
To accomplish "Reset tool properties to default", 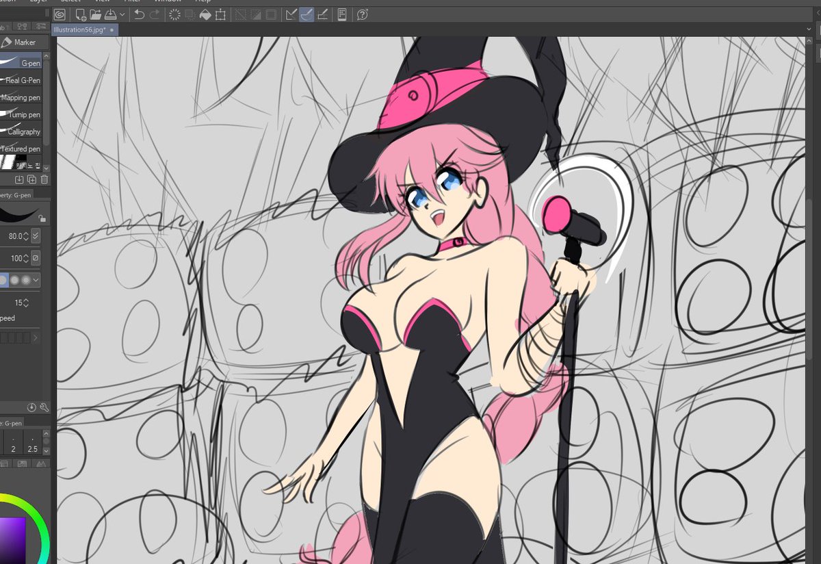I will coord(31,407).
